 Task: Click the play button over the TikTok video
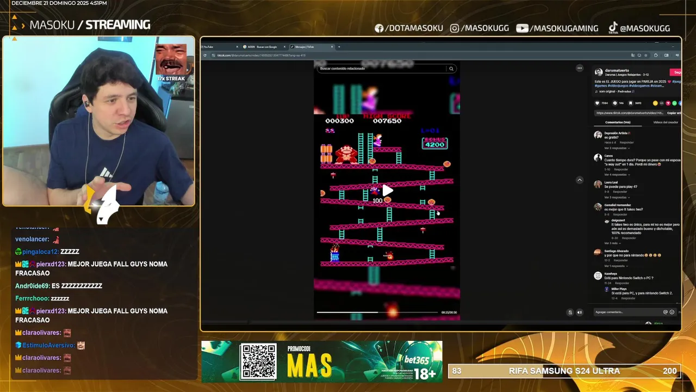[x=387, y=191]
